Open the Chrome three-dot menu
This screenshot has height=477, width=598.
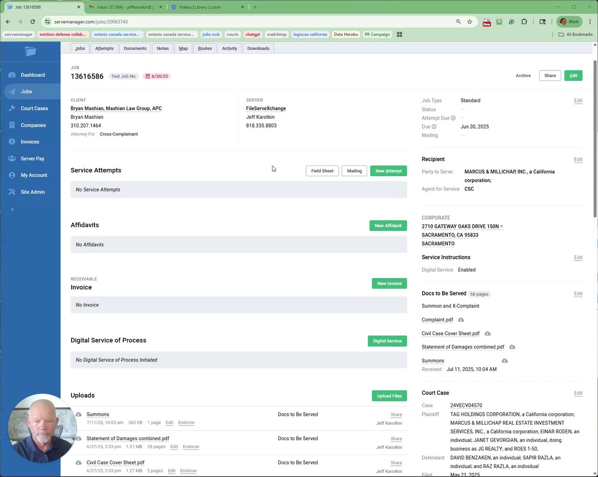tap(590, 21)
